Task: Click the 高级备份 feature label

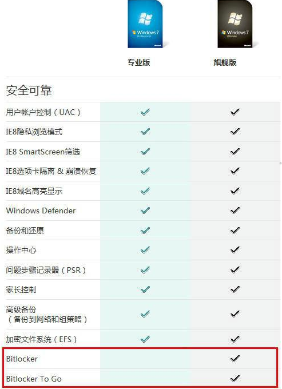Action: [21, 309]
